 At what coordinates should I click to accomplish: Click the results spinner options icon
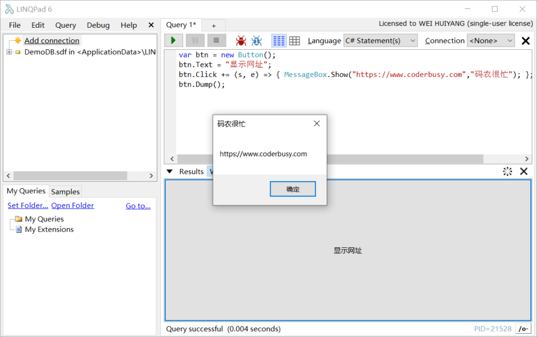coord(508,171)
